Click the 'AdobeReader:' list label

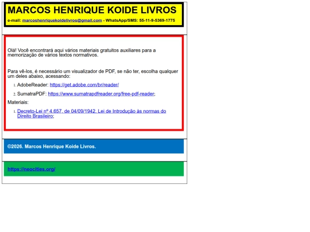(x=33, y=85)
